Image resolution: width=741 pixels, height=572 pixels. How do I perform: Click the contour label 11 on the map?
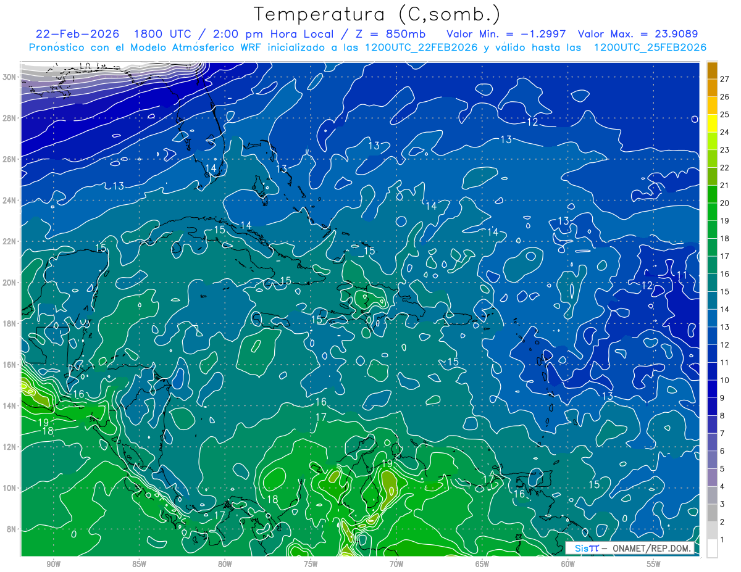682,275
